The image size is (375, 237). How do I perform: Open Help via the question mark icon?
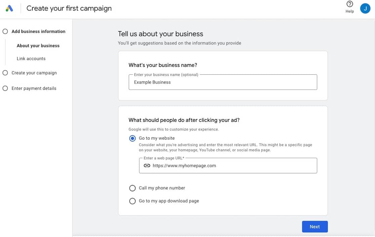[x=349, y=4]
